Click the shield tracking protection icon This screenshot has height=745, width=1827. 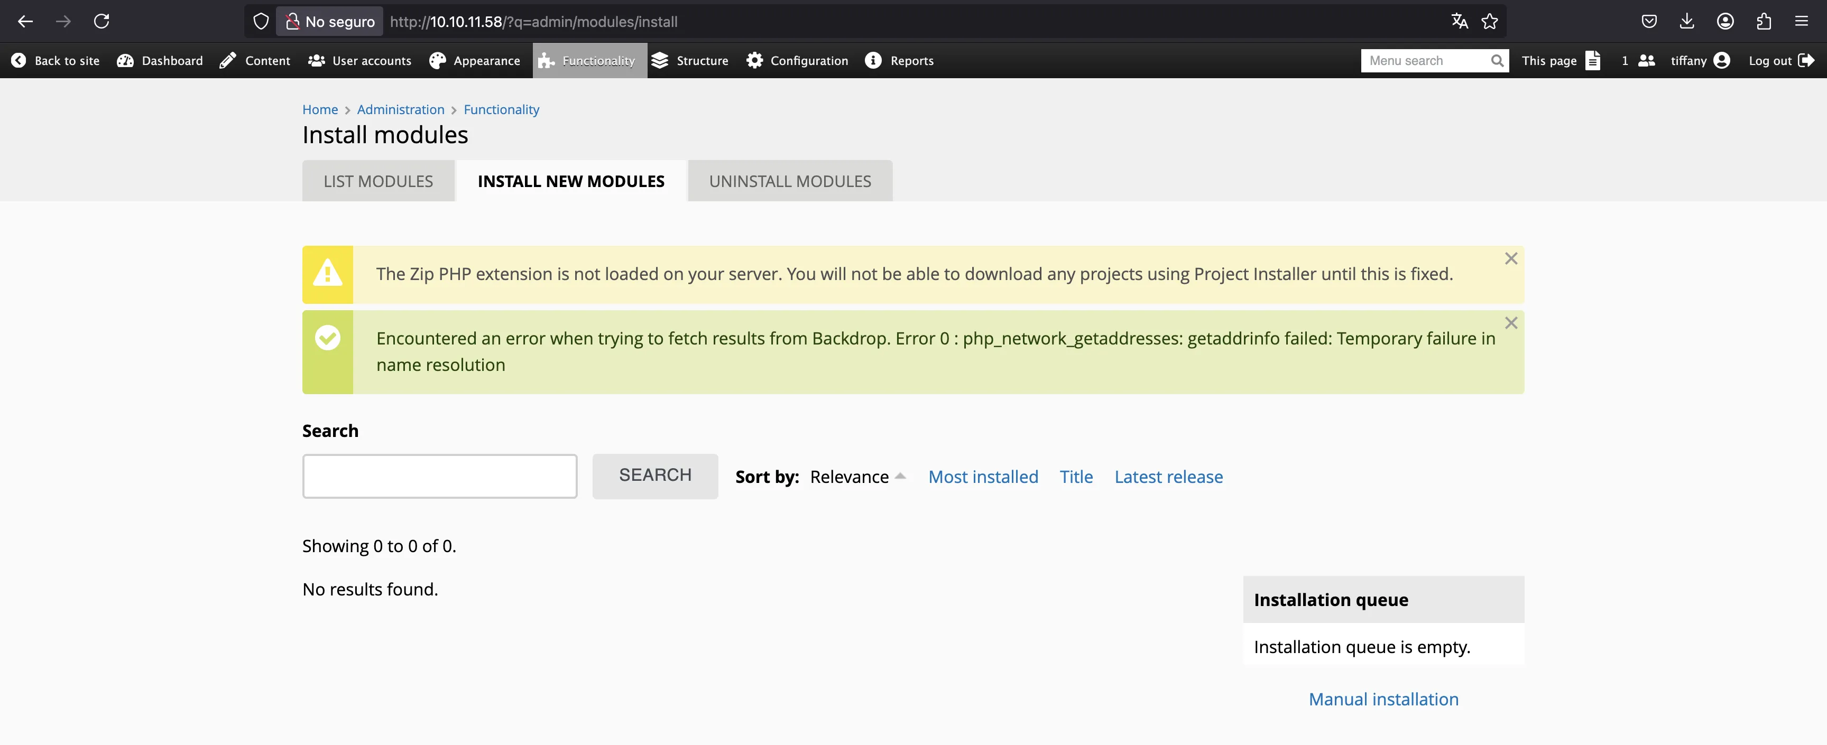tap(261, 21)
